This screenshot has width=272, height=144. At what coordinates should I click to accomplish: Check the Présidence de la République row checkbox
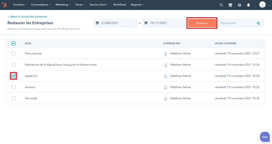[13, 65]
